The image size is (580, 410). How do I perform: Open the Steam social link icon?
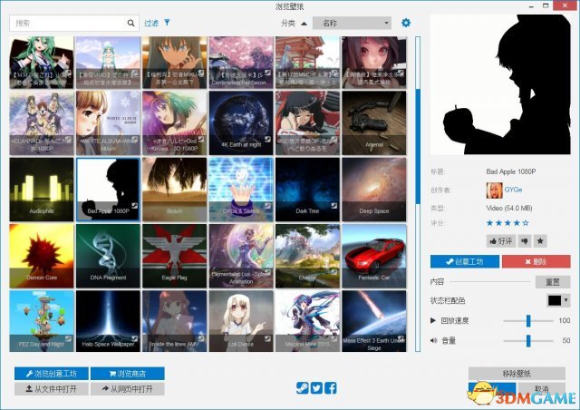coord(302,388)
